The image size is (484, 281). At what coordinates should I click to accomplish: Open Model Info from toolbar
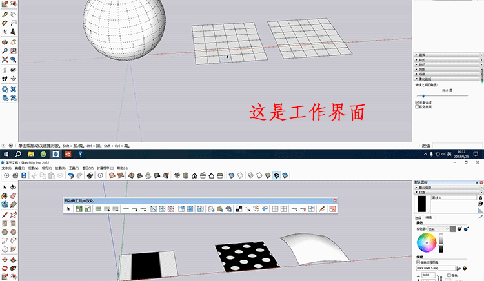[x=100, y=175]
